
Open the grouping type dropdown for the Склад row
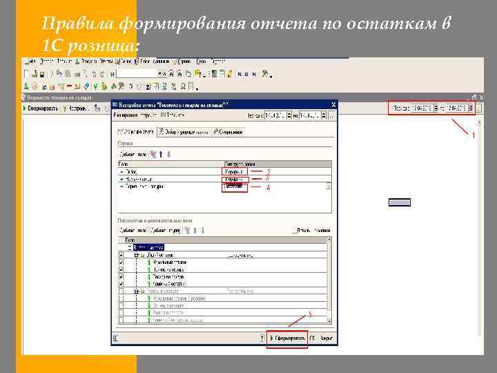click(234, 171)
